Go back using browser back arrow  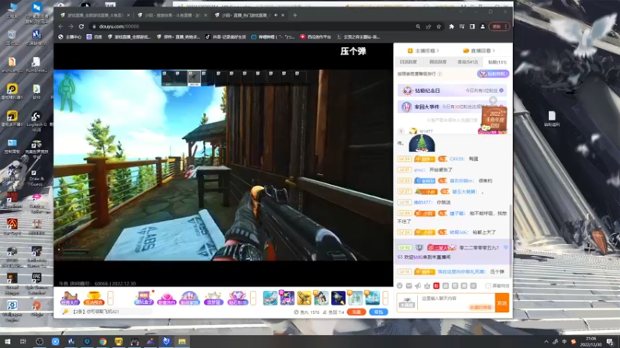[x=61, y=26]
